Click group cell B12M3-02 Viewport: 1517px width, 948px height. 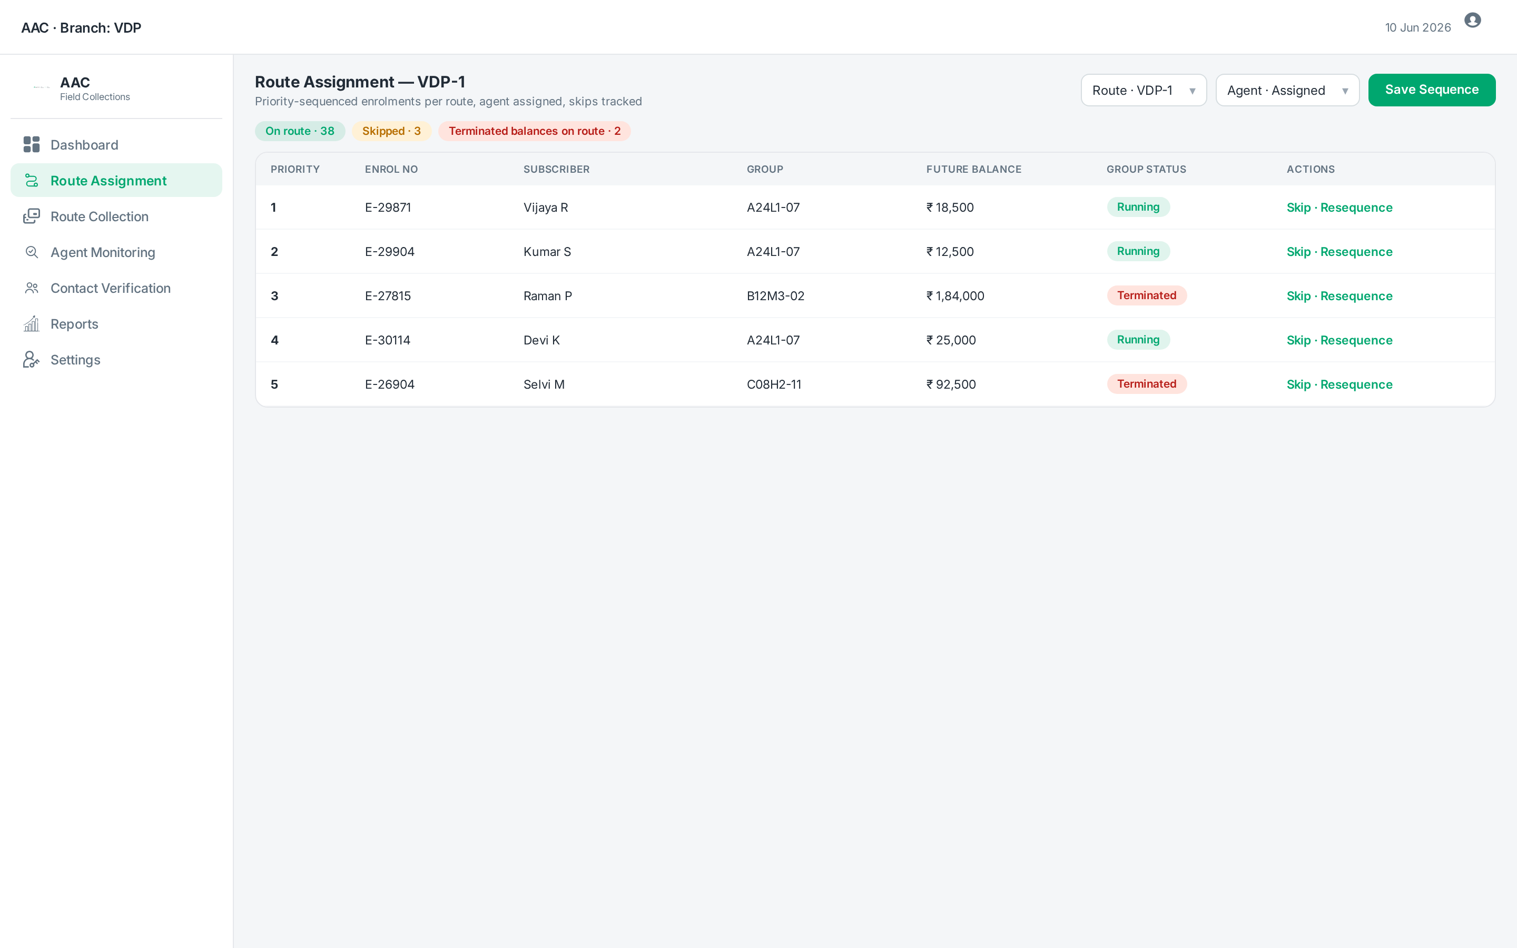pos(775,296)
